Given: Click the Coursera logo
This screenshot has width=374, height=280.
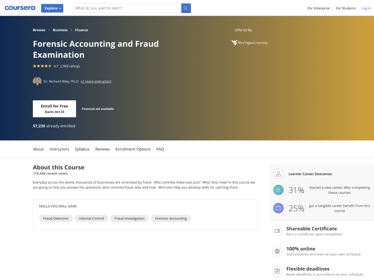Looking at the screenshot, I should tap(20, 8).
